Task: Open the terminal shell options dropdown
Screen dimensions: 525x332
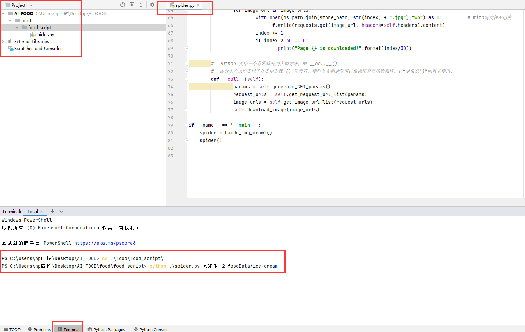Action: point(61,211)
